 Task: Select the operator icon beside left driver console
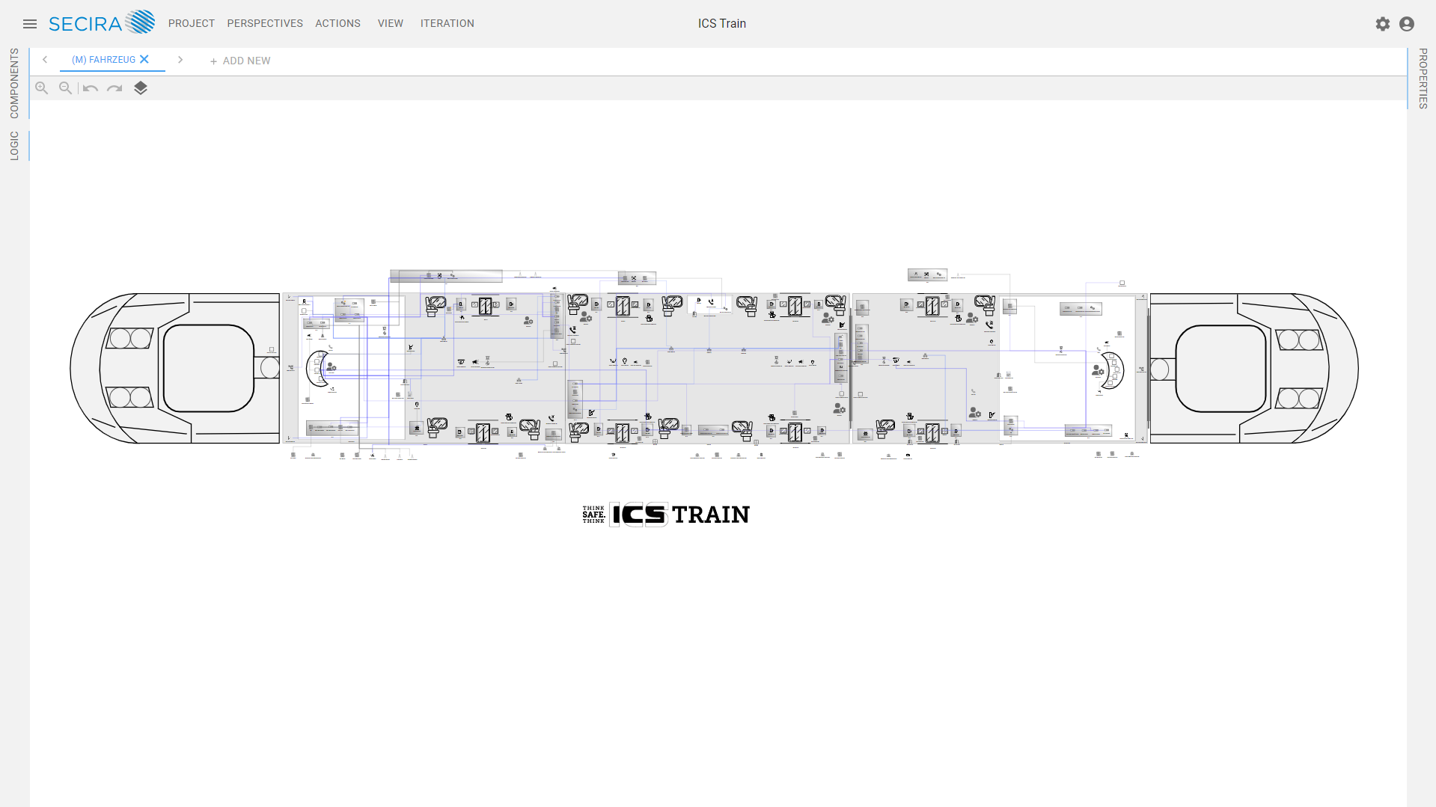pyautogui.click(x=331, y=367)
